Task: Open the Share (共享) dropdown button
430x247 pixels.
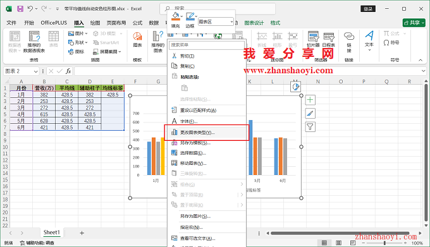Action: click(x=414, y=23)
